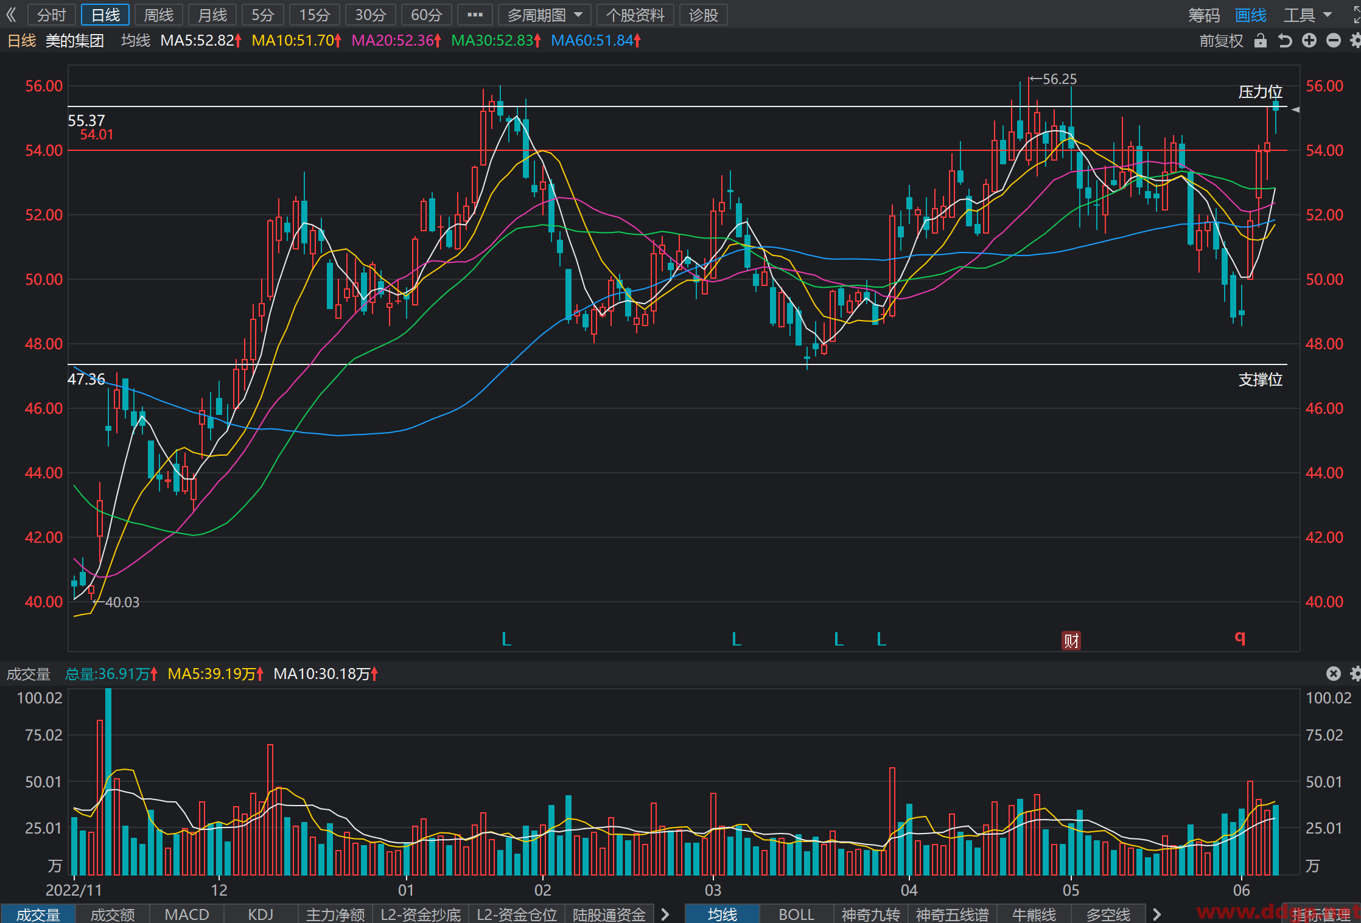Click the current price arrow marker
The height and width of the screenshot is (923, 1361).
[1295, 110]
